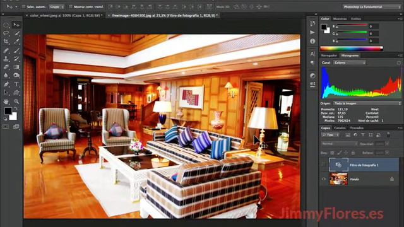This screenshot has width=404, height=227.
Task: Click the type layer filter icon
Action: 363,135
